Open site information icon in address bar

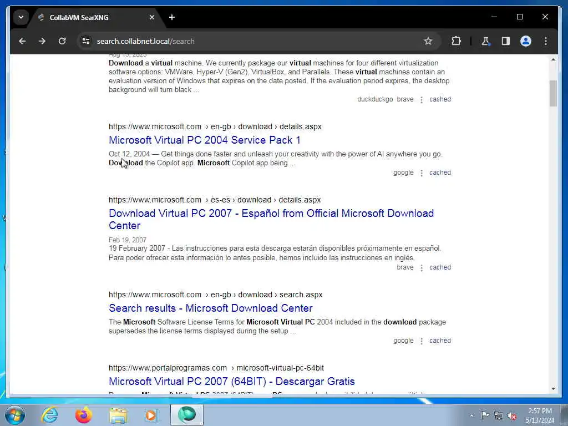(x=86, y=41)
